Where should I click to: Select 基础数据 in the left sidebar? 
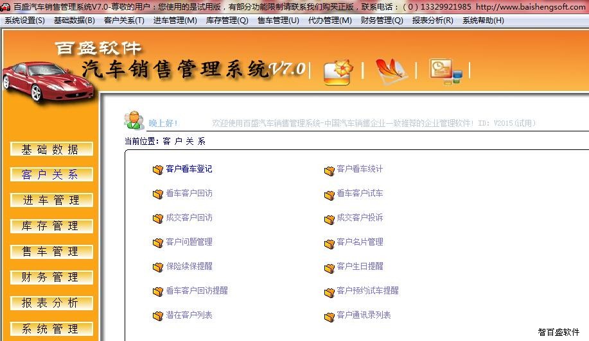[x=51, y=149]
